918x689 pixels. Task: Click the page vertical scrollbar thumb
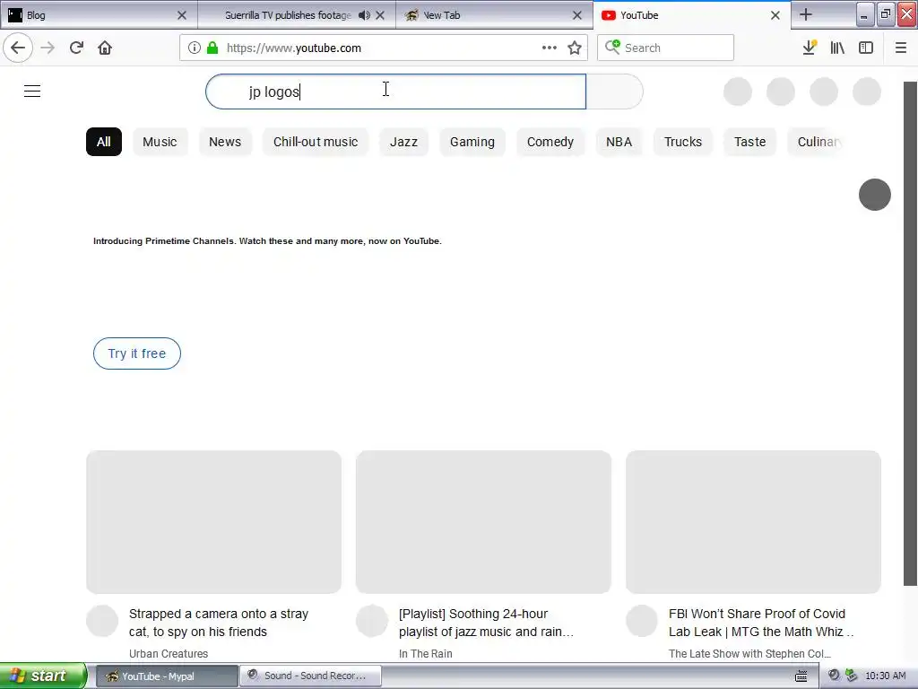pos(911,334)
